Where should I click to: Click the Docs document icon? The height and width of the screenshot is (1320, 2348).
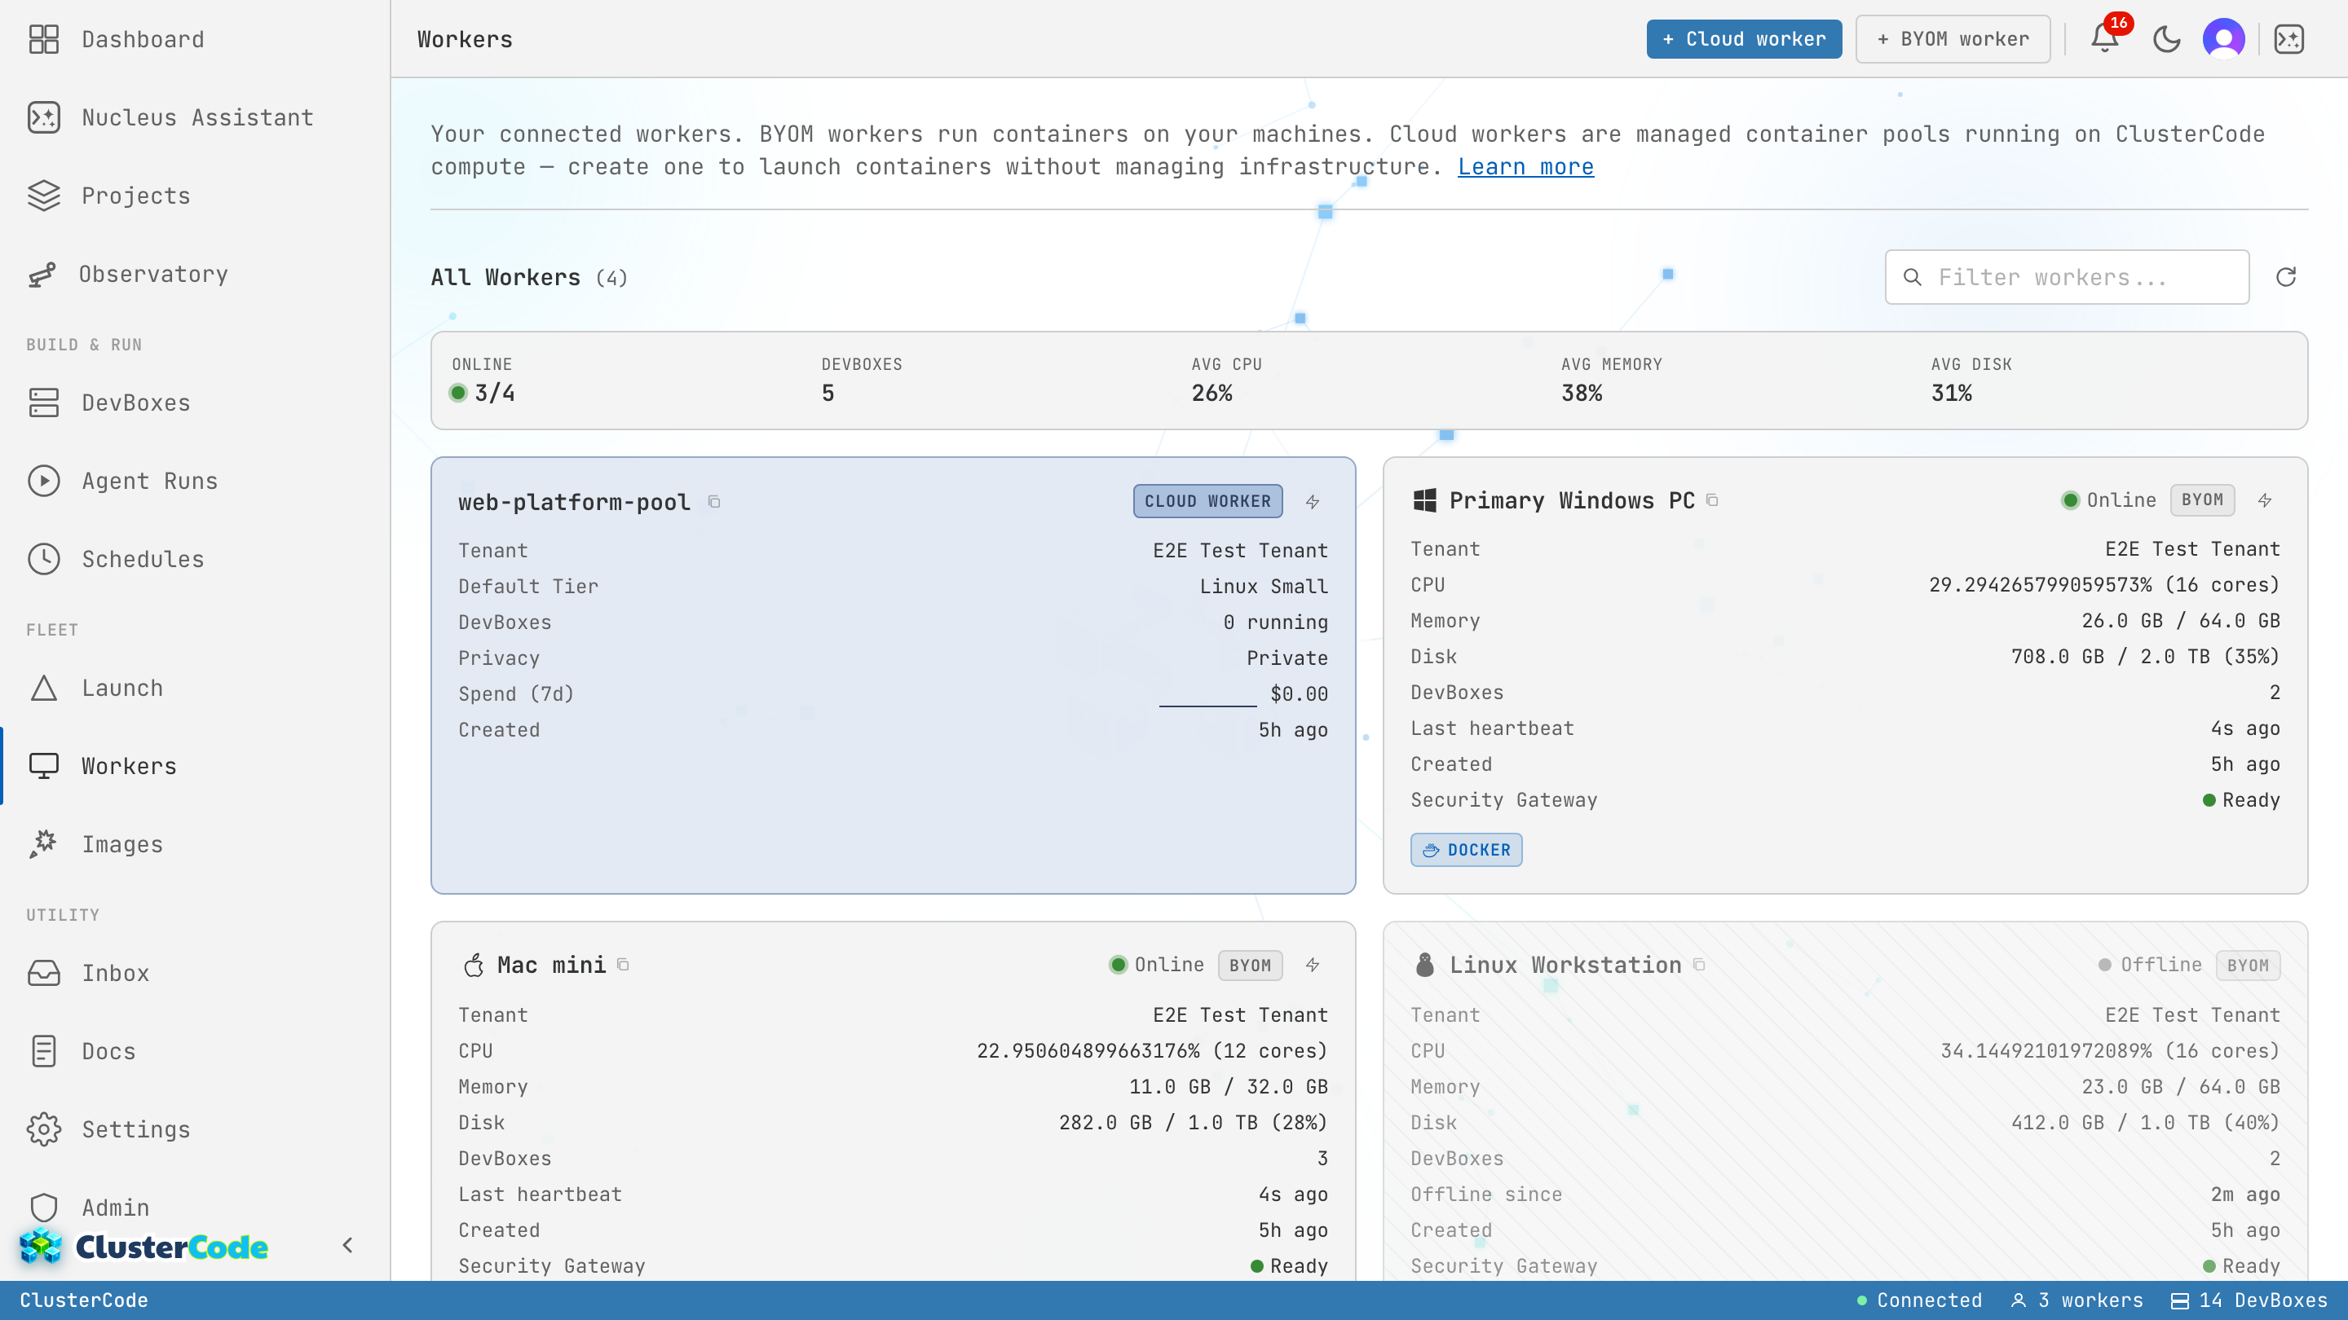tap(44, 1051)
